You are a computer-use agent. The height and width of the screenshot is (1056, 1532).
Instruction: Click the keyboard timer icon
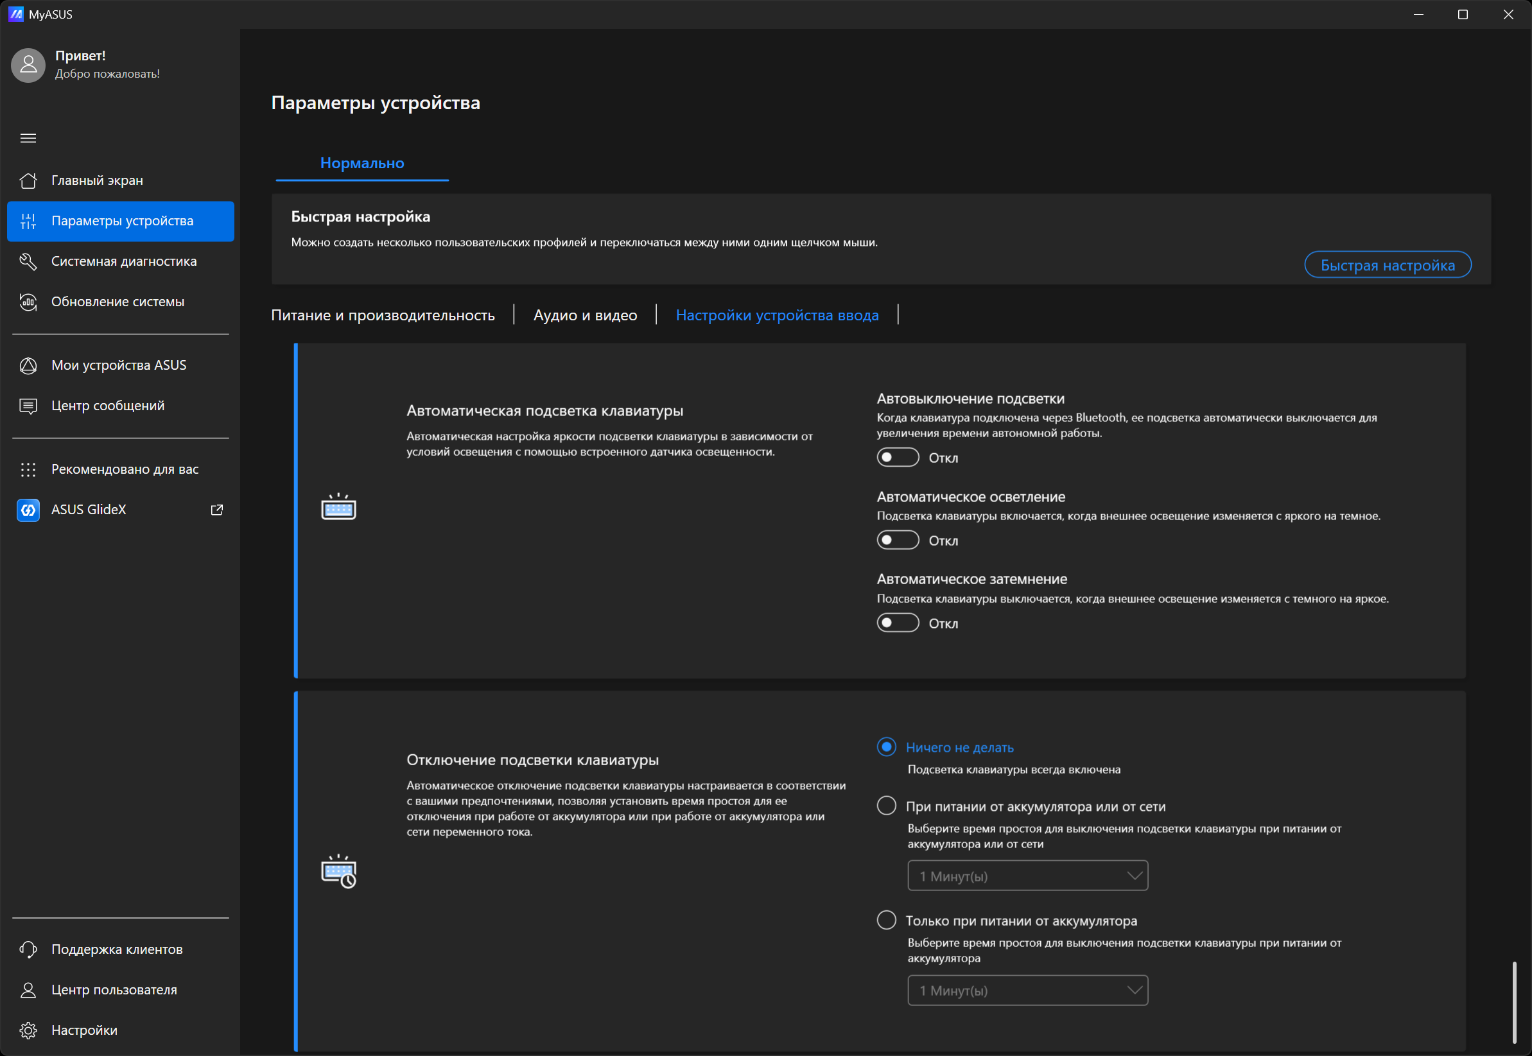(x=339, y=870)
